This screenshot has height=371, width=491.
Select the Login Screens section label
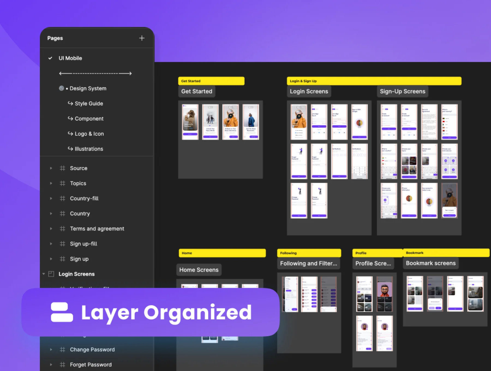click(x=77, y=274)
